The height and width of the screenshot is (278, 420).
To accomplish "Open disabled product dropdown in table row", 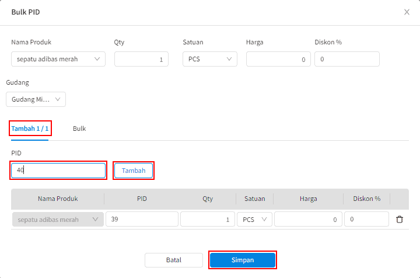I will (58, 219).
